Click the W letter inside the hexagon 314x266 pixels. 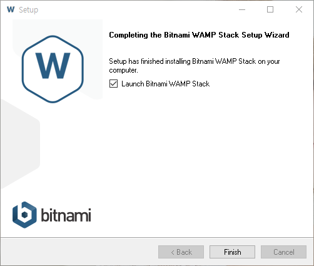tap(53, 66)
